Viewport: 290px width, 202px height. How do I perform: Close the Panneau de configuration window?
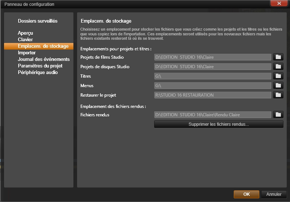point(279,3)
